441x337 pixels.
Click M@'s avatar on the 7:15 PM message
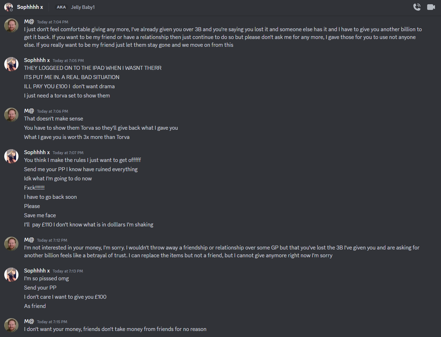tap(11, 325)
